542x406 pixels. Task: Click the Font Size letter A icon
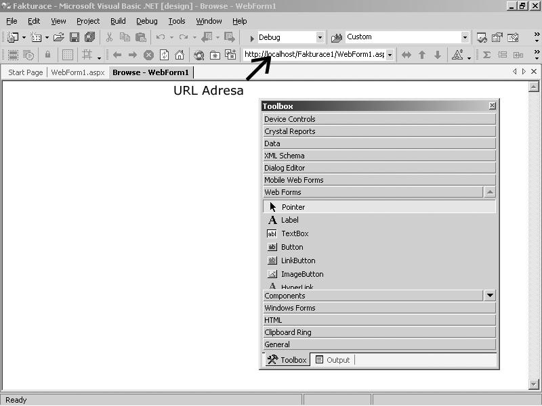[457, 55]
